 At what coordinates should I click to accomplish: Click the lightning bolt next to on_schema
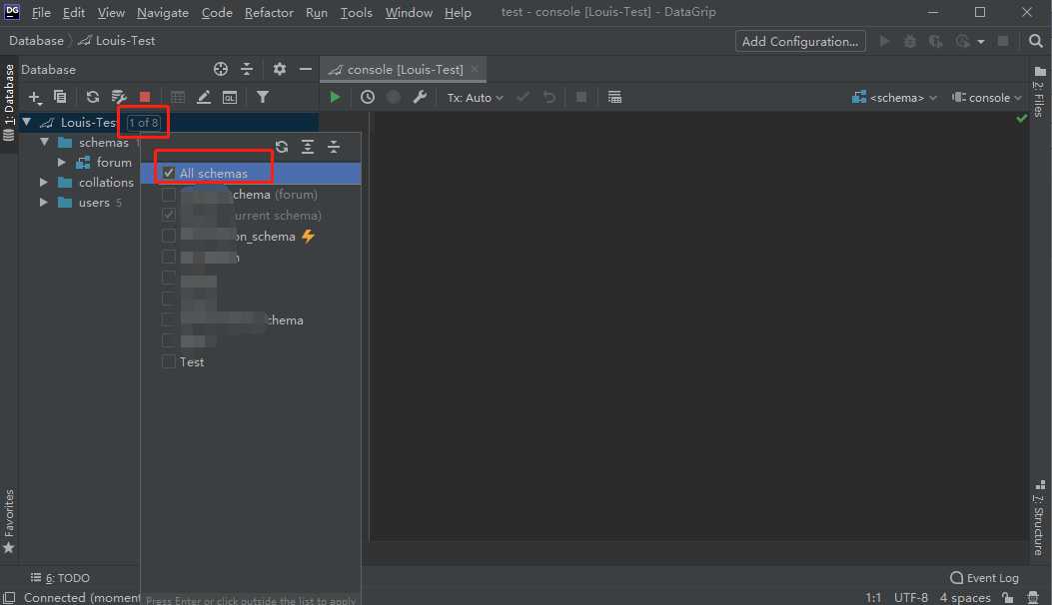click(308, 236)
